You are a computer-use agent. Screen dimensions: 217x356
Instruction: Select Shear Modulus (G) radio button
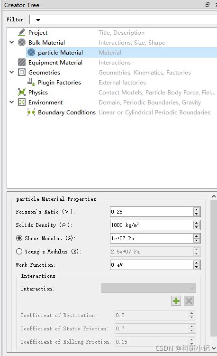point(19,238)
